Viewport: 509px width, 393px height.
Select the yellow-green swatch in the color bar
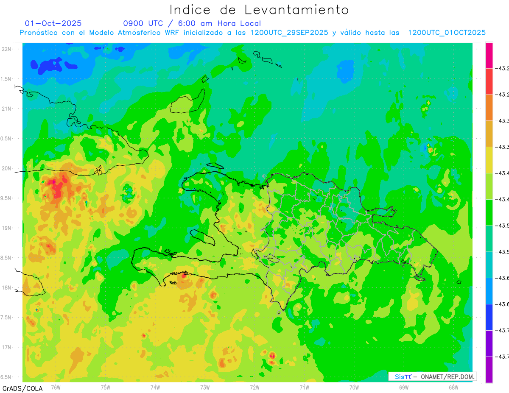(489, 186)
